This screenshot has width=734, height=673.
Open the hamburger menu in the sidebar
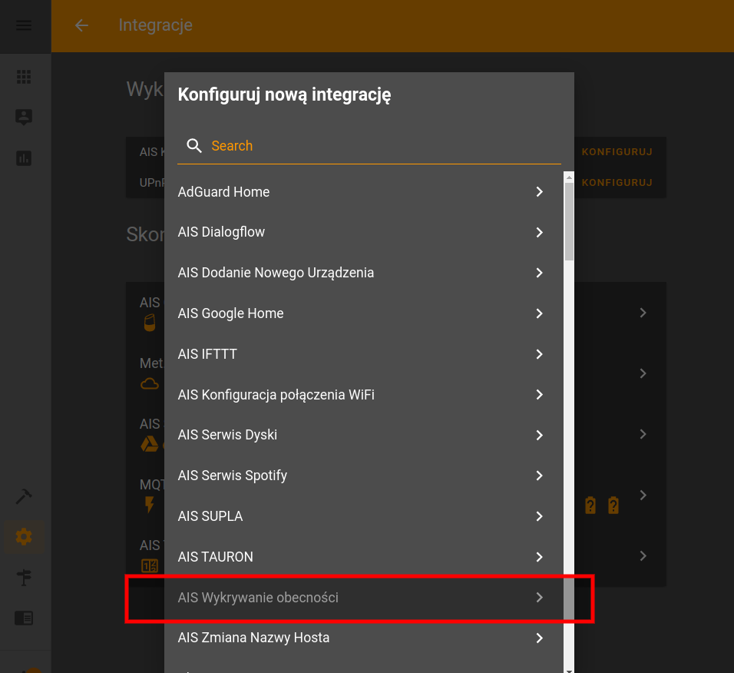(24, 25)
